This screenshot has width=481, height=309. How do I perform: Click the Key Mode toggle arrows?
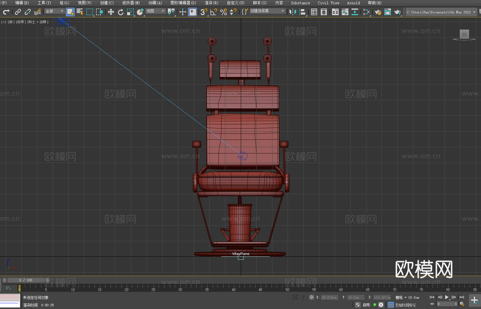pos(432,304)
